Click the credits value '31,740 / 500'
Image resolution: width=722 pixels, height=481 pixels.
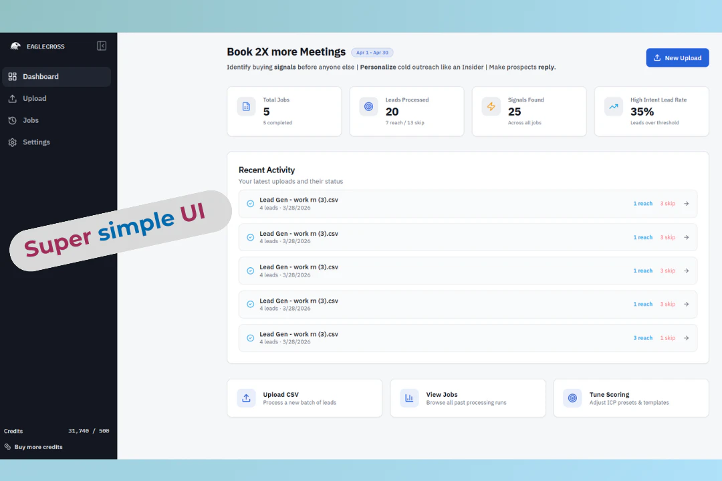(89, 432)
